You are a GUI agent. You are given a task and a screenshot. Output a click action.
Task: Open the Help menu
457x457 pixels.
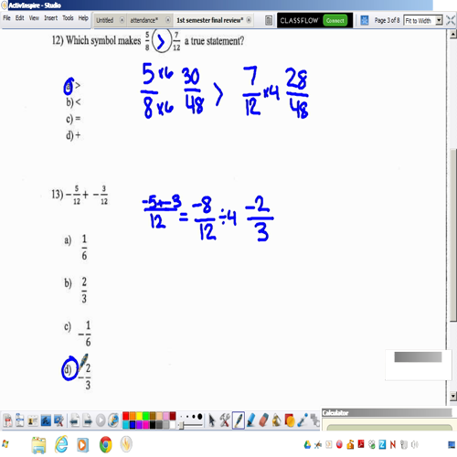click(83, 18)
